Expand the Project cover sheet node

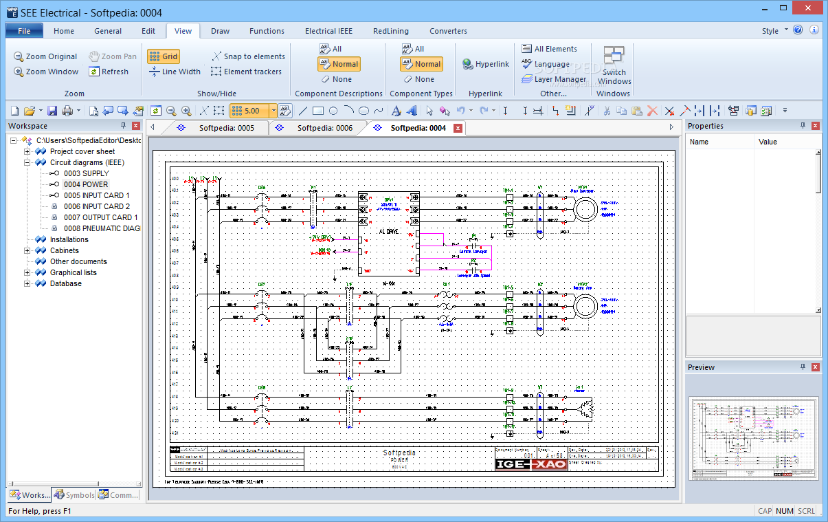coord(27,151)
